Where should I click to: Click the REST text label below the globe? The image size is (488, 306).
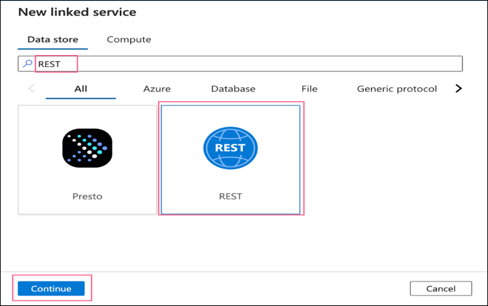click(x=230, y=197)
